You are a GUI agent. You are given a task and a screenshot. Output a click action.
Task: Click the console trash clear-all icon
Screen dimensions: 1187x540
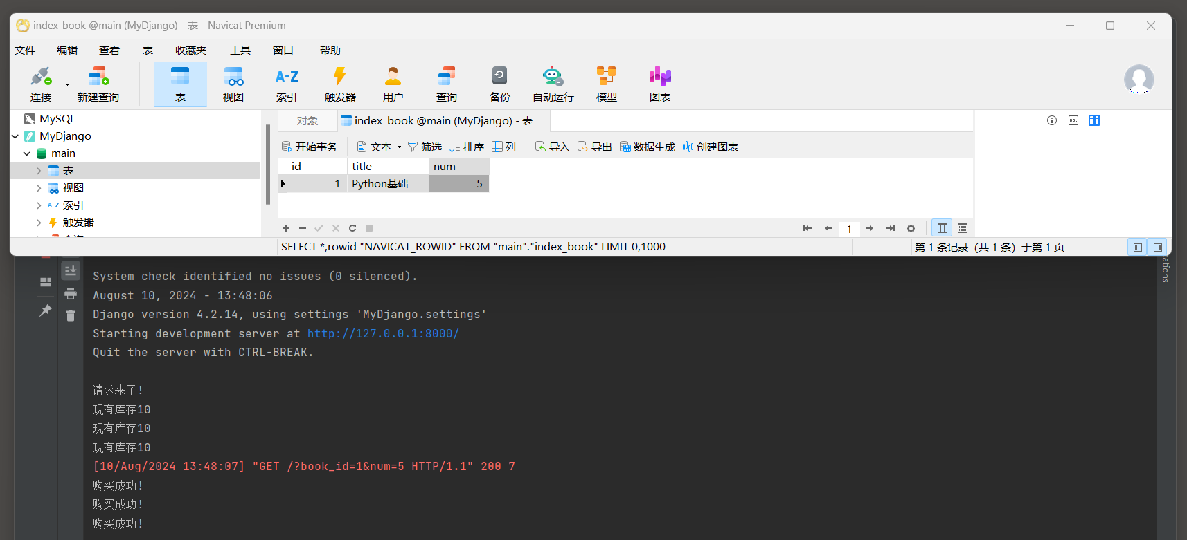tap(71, 315)
